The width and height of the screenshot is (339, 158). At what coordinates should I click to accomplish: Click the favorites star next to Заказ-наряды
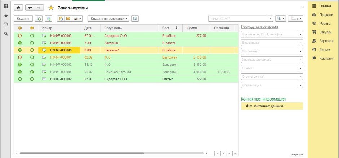(51, 8)
